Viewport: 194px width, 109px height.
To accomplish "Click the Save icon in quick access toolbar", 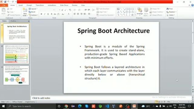I will click(x=5, y=2).
